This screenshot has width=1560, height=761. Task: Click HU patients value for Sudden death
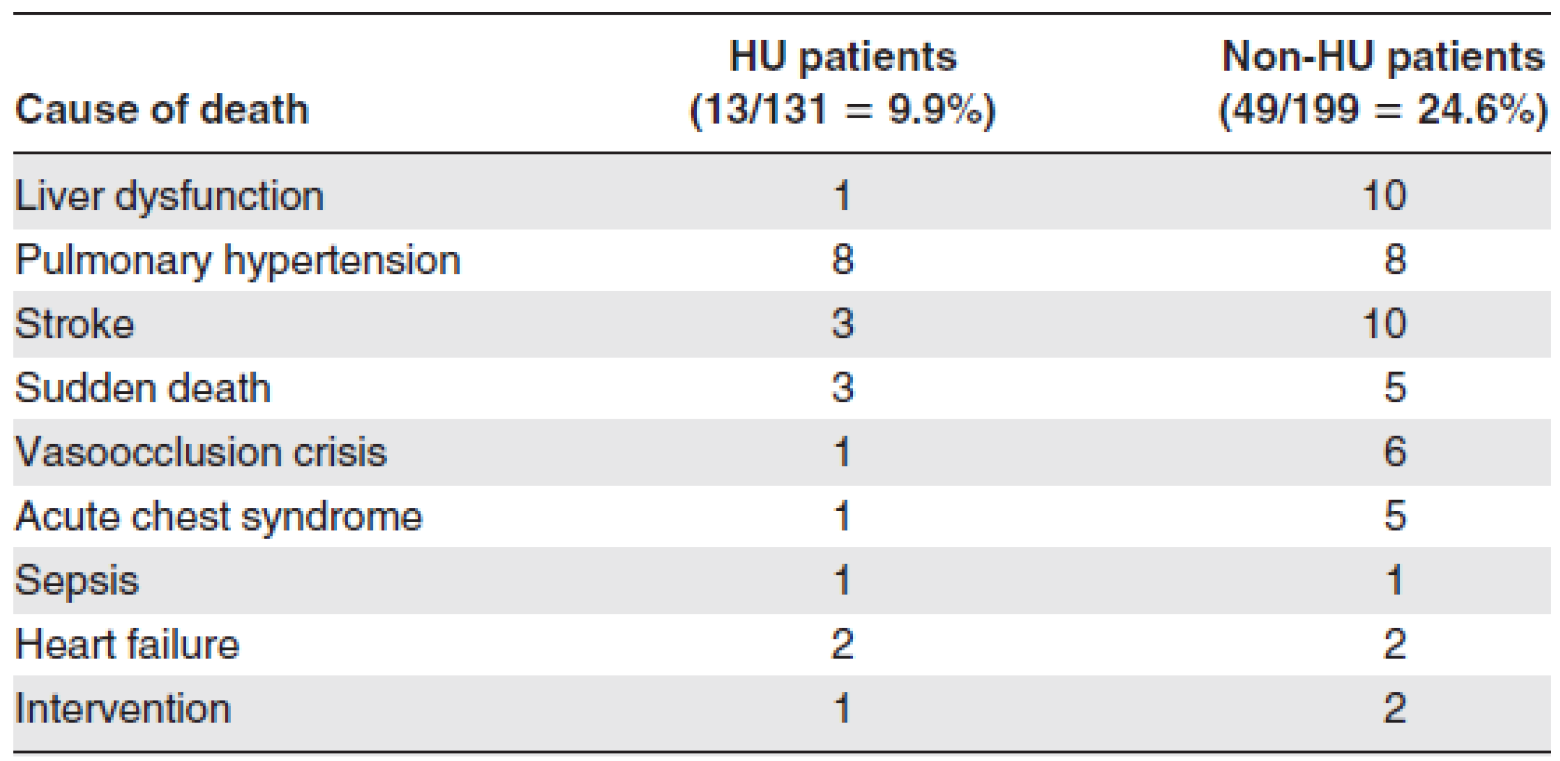(x=842, y=388)
